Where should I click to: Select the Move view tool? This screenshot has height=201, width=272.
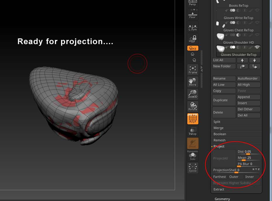[x=193, y=82]
